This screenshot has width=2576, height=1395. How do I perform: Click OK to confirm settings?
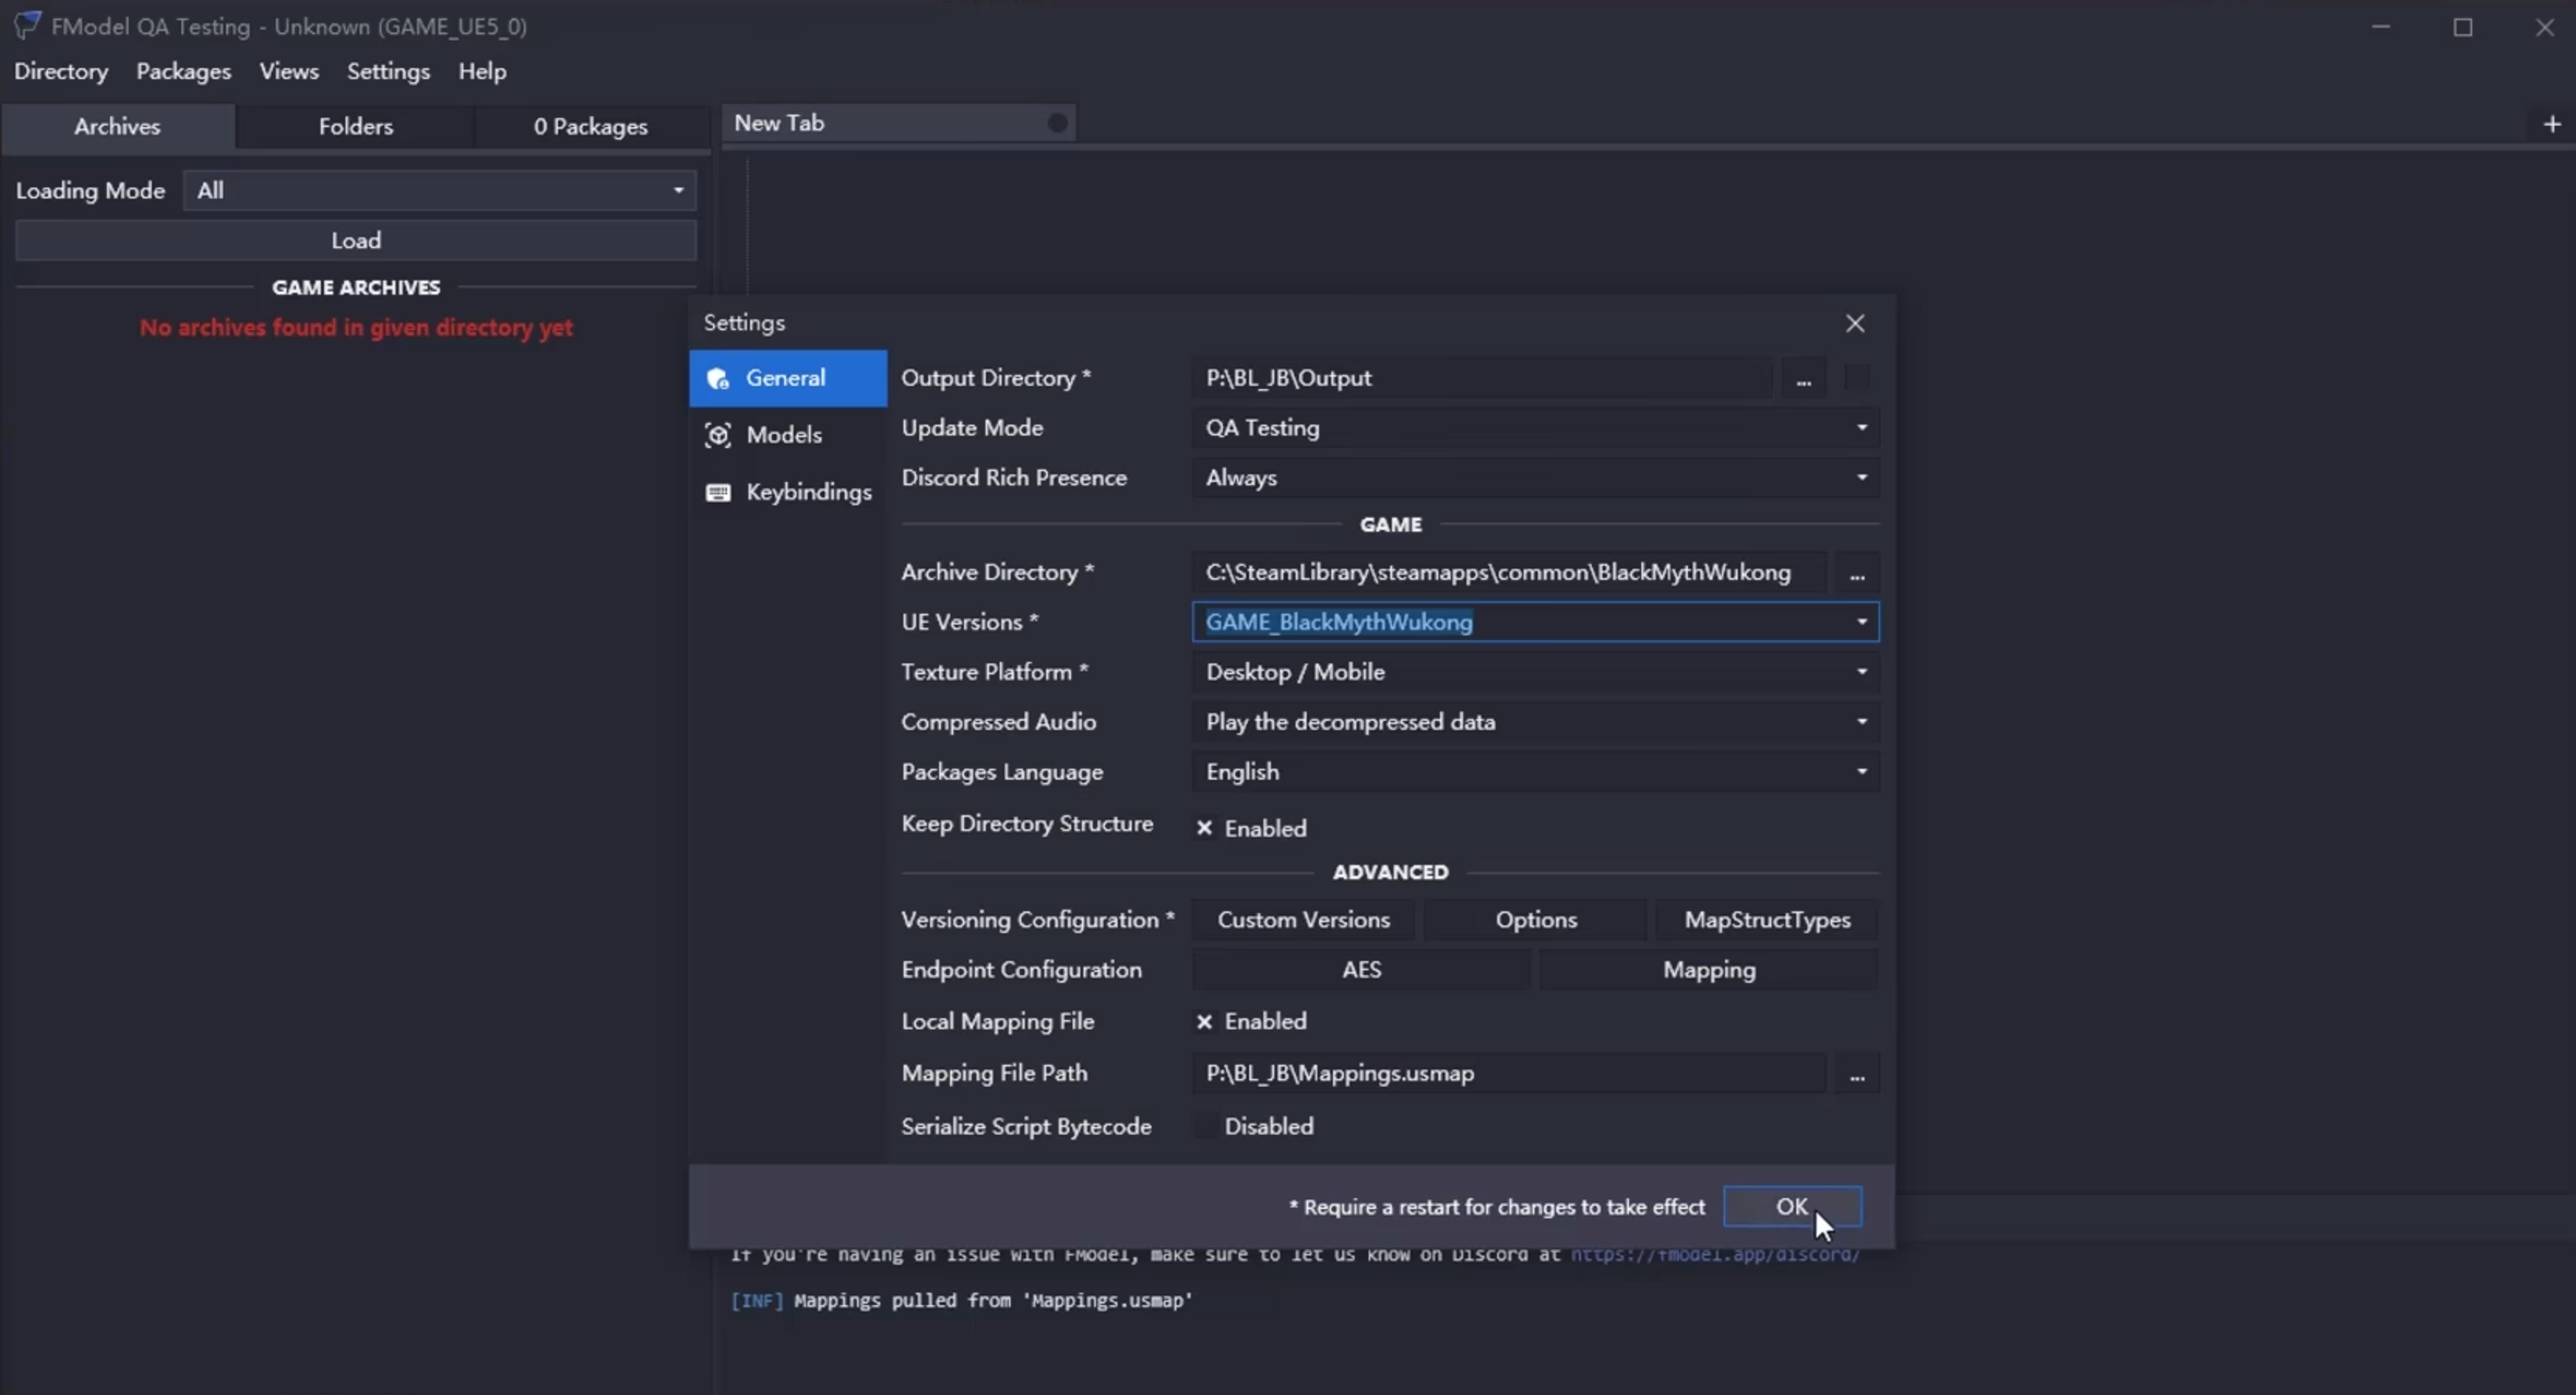click(1792, 1207)
